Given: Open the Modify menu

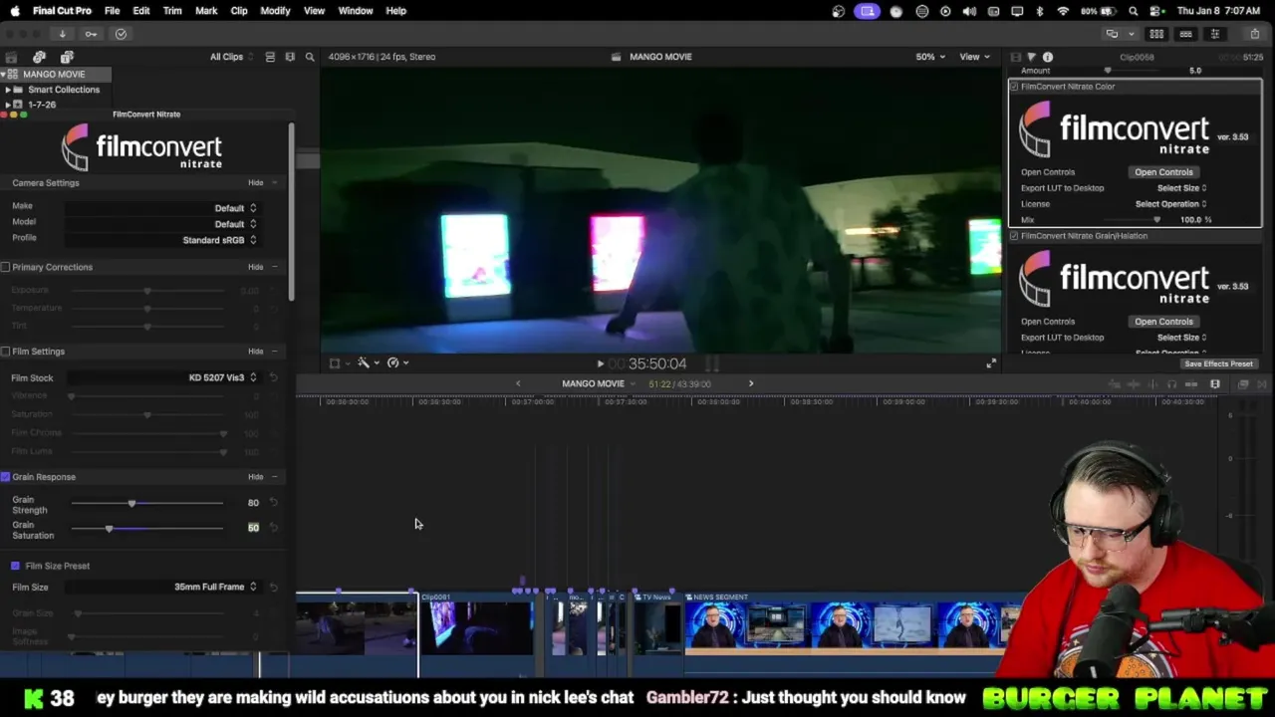Looking at the screenshot, I should pyautogui.click(x=275, y=11).
